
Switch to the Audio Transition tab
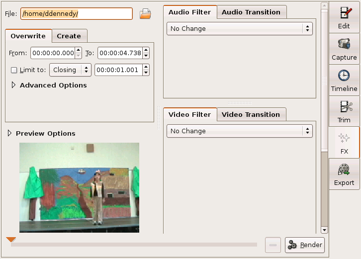(251, 12)
